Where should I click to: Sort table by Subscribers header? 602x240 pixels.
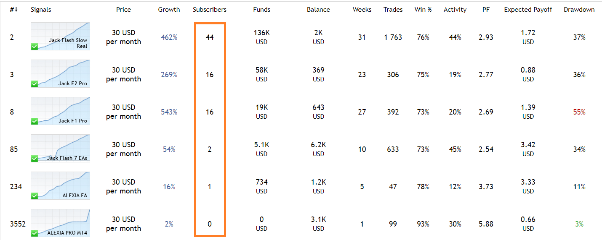click(x=210, y=9)
